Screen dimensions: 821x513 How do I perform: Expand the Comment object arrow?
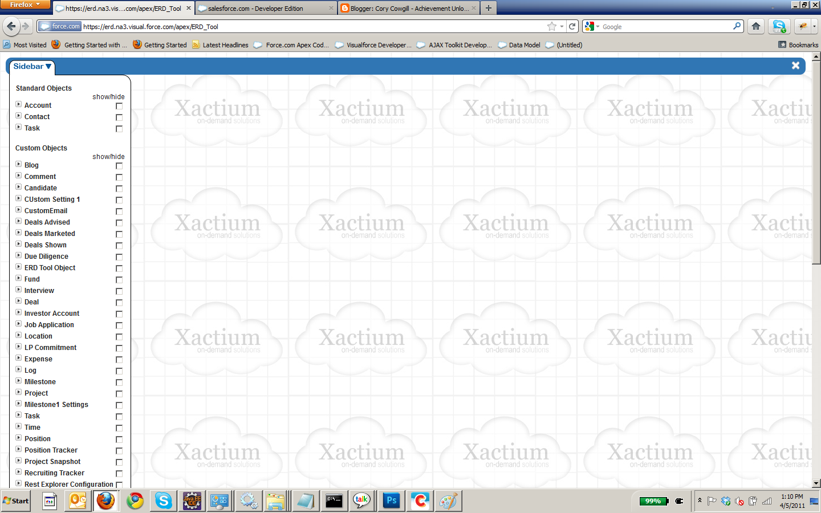coord(18,176)
